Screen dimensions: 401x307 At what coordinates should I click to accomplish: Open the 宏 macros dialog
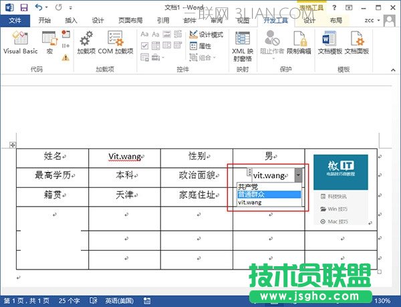tap(49, 42)
